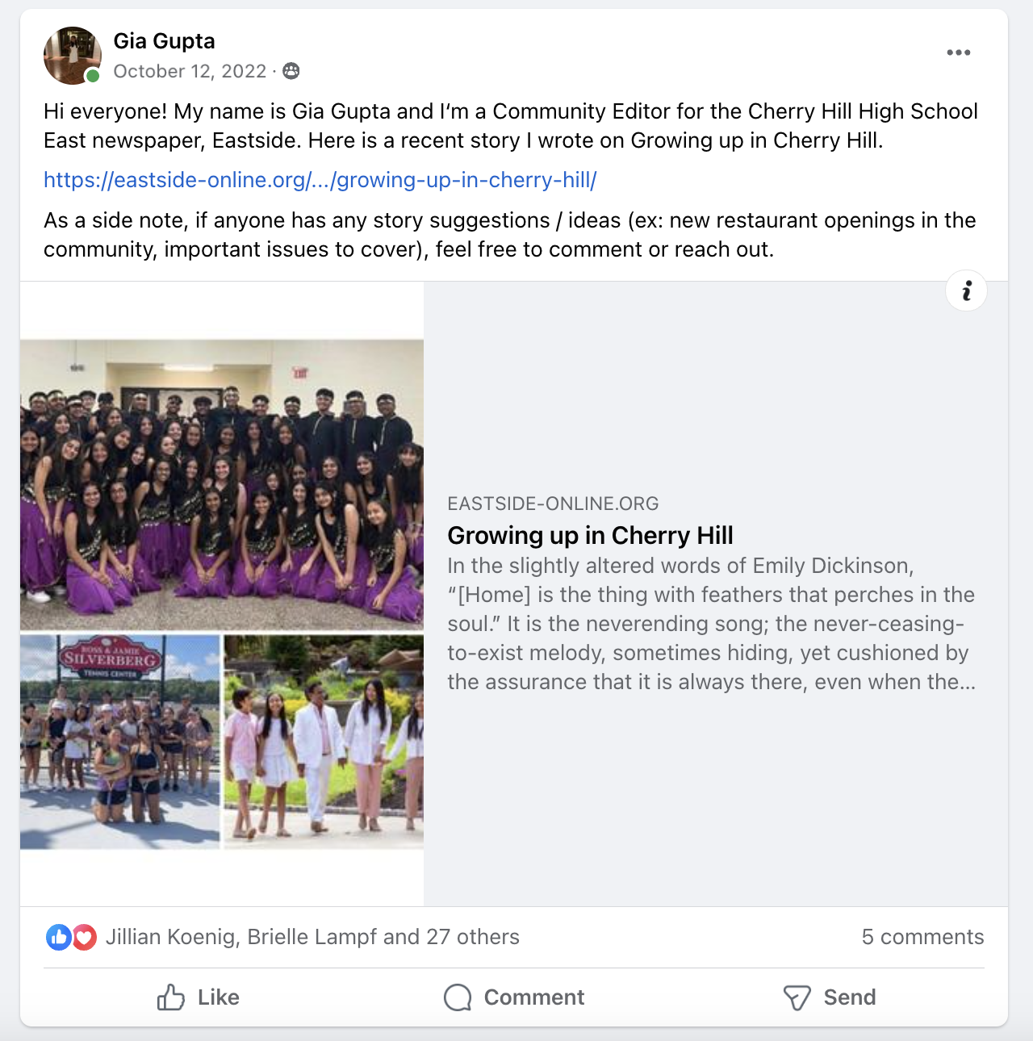Open the family in white outfits photo
Viewport: 1033px width, 1041px height.
[x=324, y=742]
